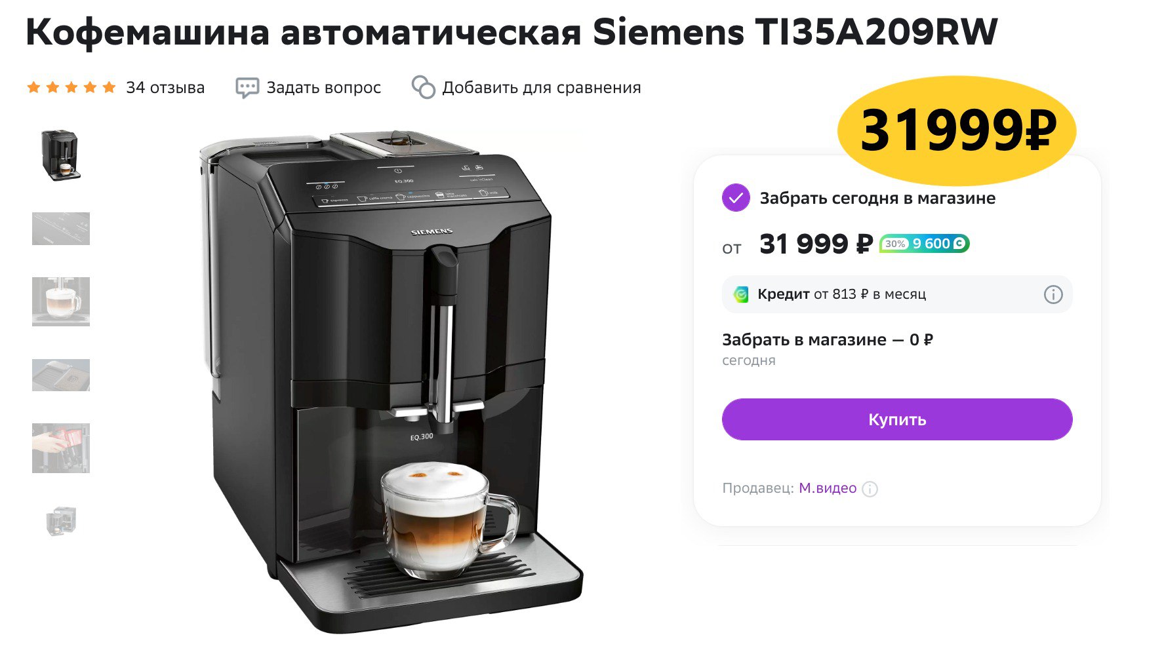This screenshot has height=652, width=1164.
Task: Toggle the purple pickup-today checkmark
Action: pyautogui.click(x=736, y=198)
